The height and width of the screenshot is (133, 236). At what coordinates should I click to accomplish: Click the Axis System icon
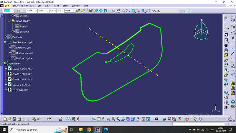[x=123, y=11]
